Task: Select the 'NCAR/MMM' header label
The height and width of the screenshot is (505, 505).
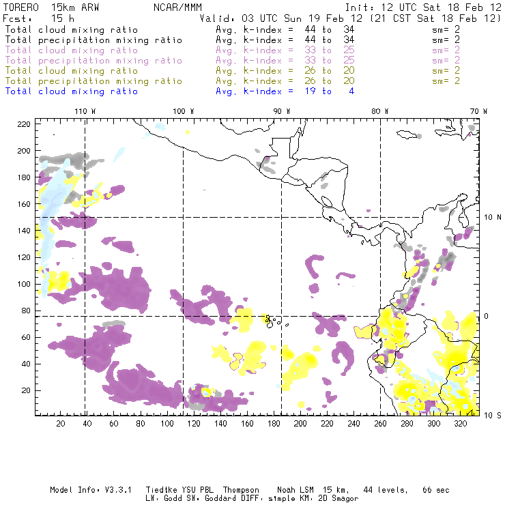Action: click(177, 8)
